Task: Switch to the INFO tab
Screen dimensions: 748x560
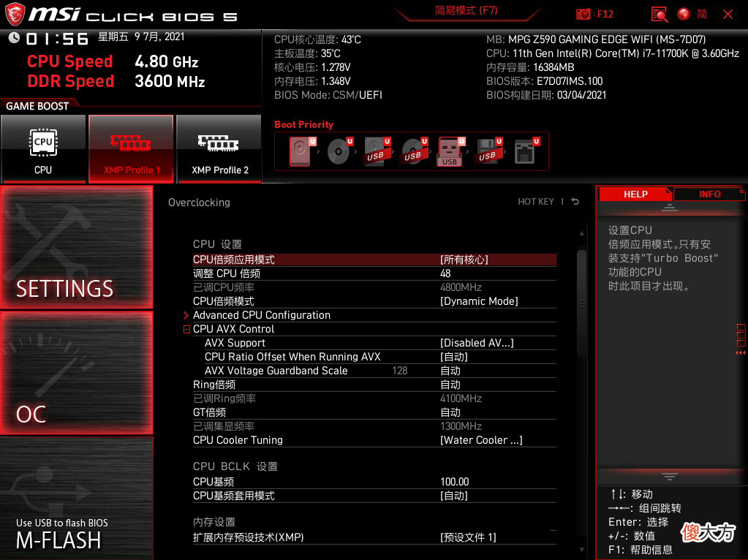Action: pyautogui.click(x=709, y=194)
